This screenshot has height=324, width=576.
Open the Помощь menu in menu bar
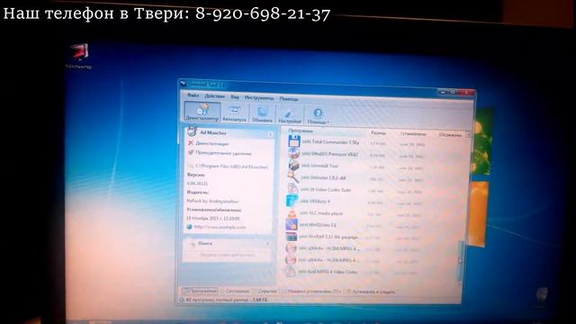point(289,99)
